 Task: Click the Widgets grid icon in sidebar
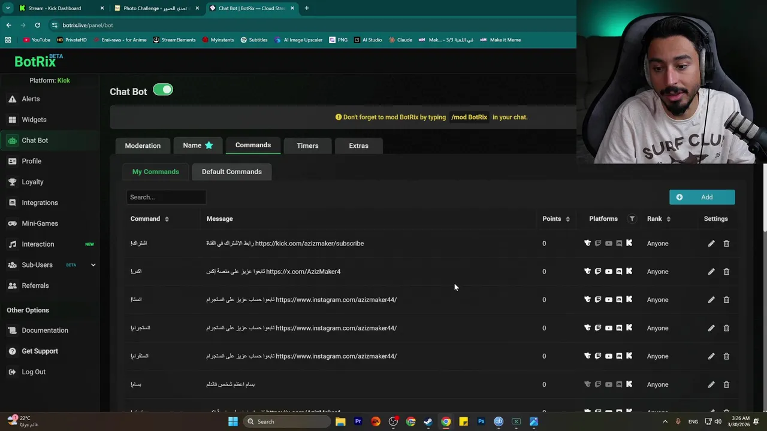(12, 120)
